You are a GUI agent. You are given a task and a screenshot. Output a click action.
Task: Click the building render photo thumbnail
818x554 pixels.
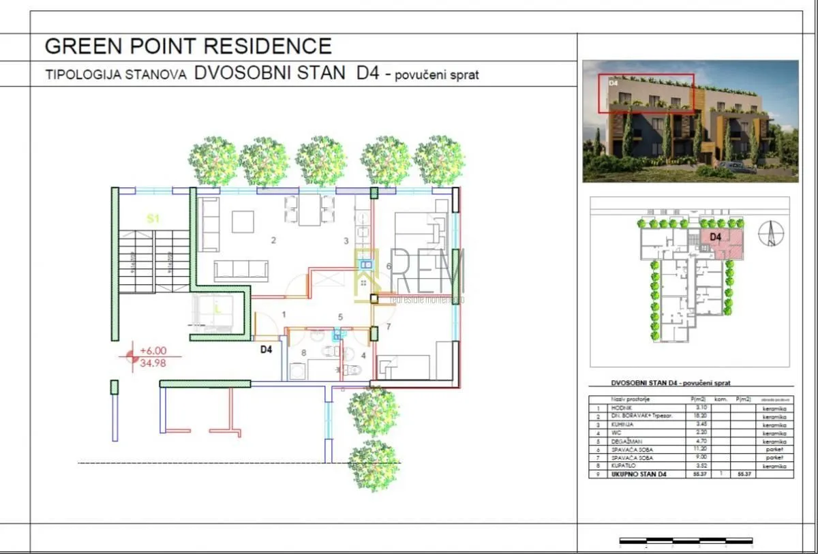pyautogui.click(x=691, y=121)
